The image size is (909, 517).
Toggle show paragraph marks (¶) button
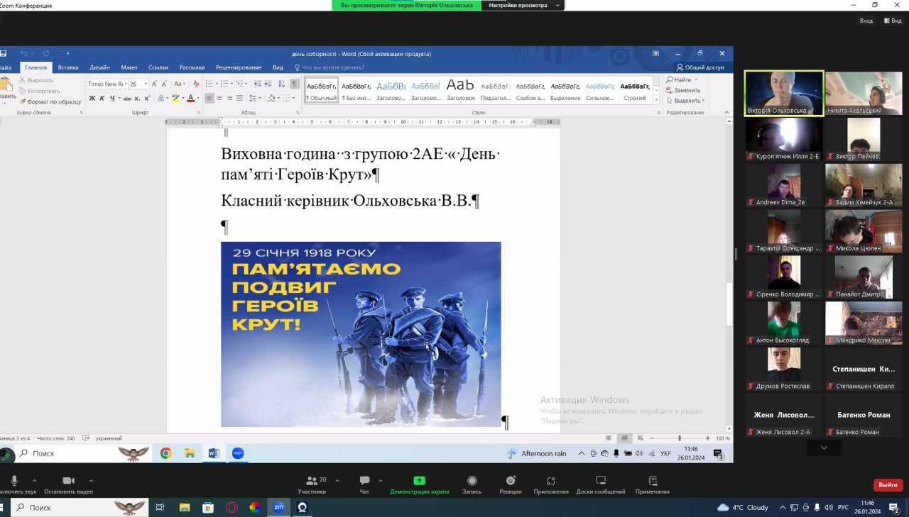point(295,84)
